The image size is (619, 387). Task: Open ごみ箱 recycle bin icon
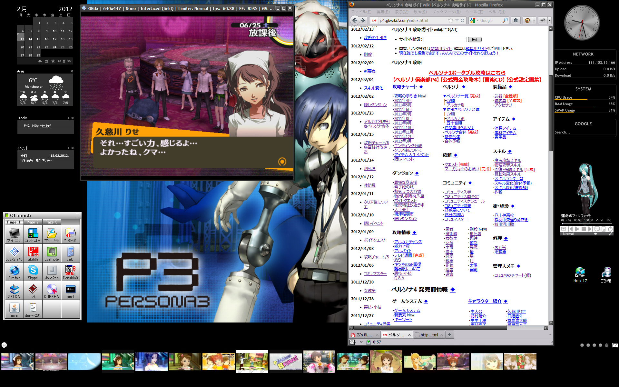606,275
